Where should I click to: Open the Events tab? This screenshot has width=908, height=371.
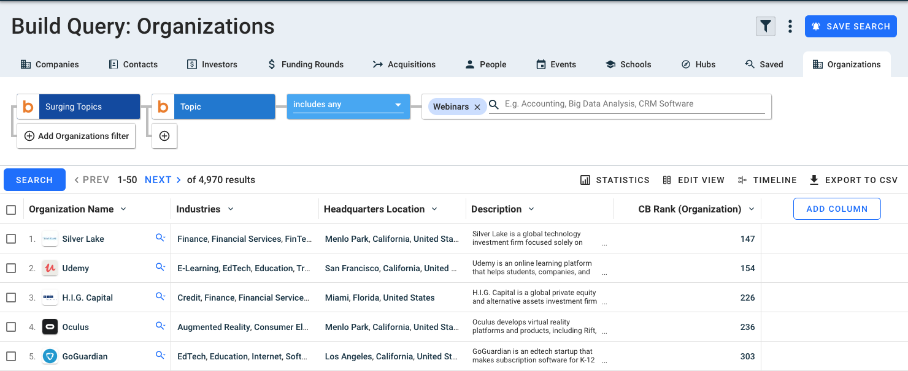556,64
